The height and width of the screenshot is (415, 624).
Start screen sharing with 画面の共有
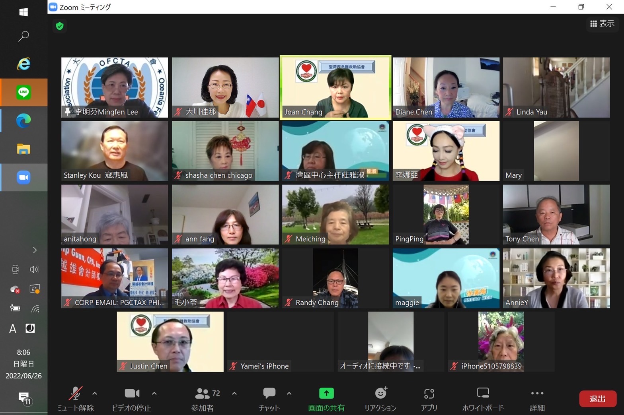click(x=326, y=399)
